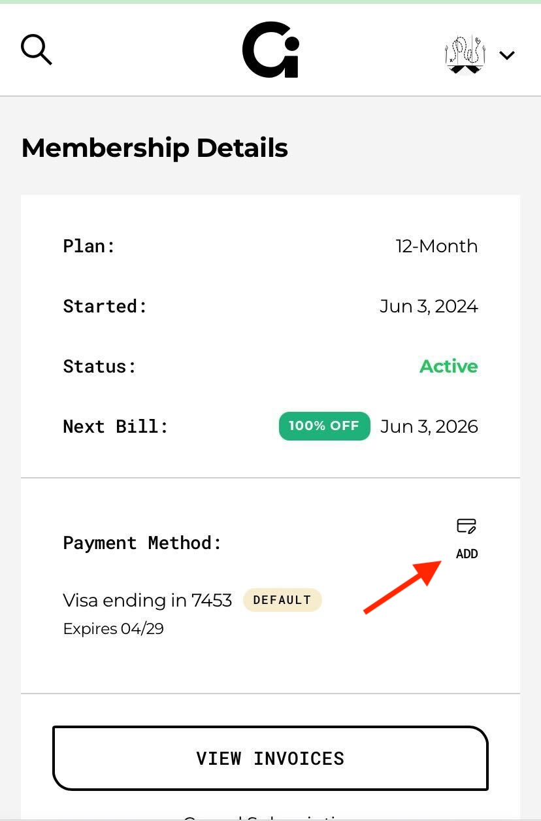
Task: Select the Membership Details heading
Action: coord(155,148)
